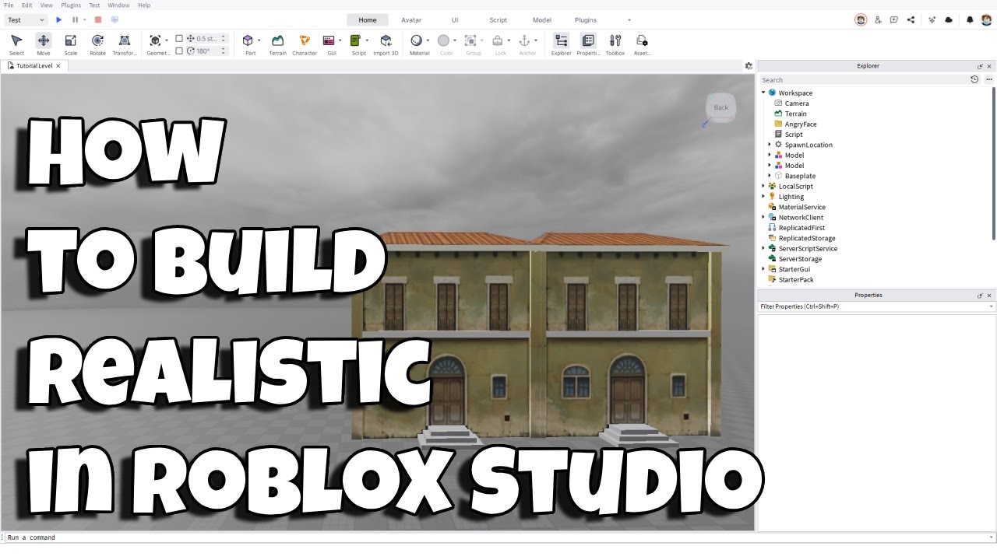Screen dimensions: 997x560
Task: Toggle the move snapping checkbox (0.5 studs)
Action: click(179, 38)
